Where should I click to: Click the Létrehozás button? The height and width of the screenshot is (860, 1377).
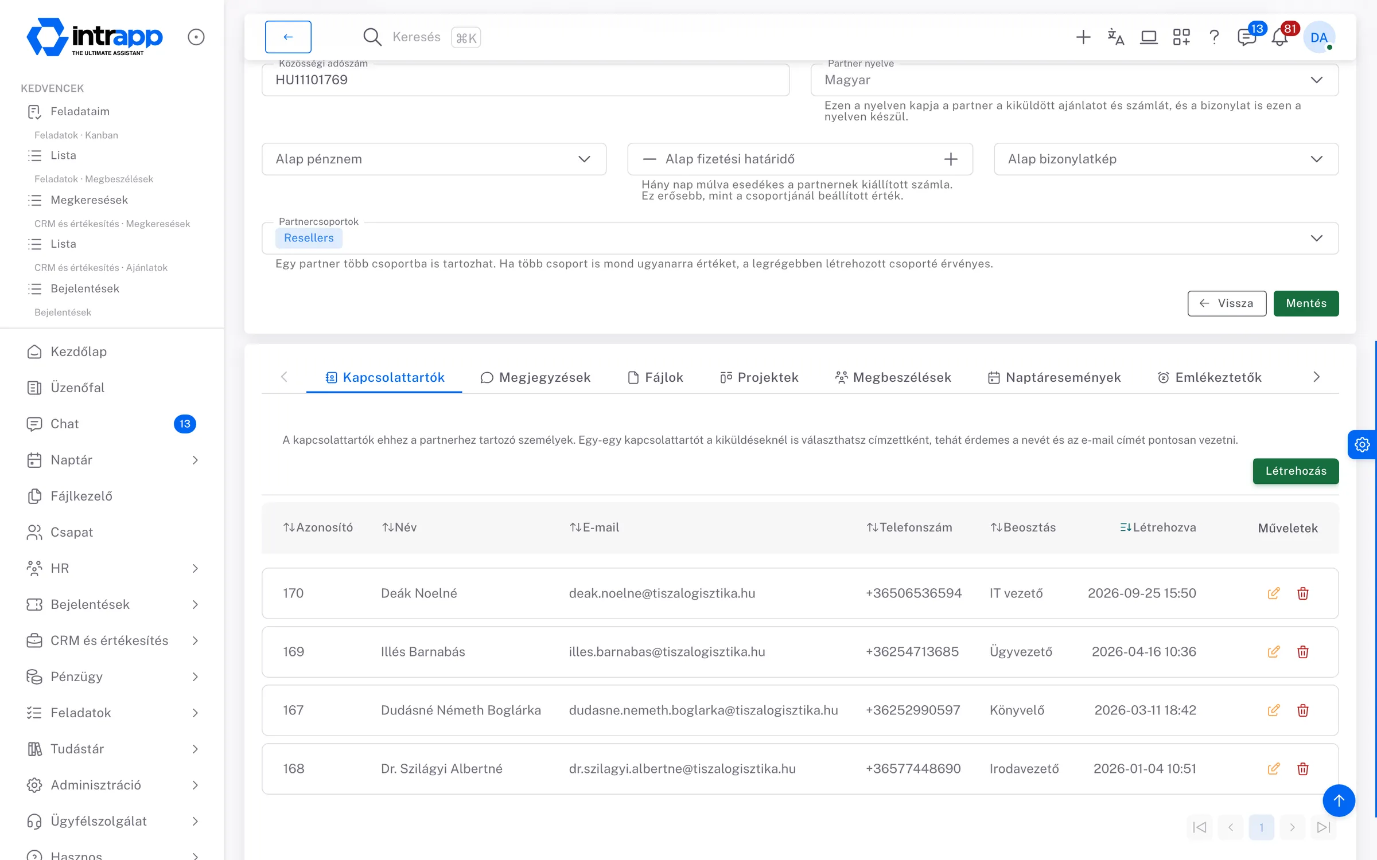point(1296,471)
